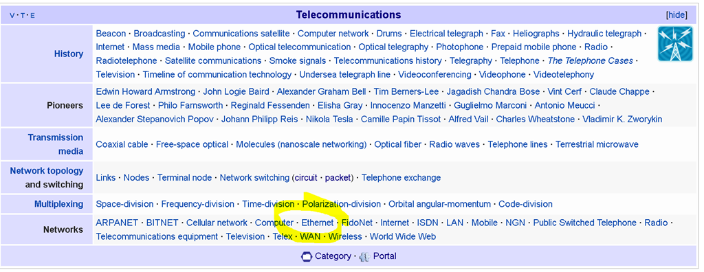Open the T (talk) template link
704x272 pixels.
pos(23,15)
